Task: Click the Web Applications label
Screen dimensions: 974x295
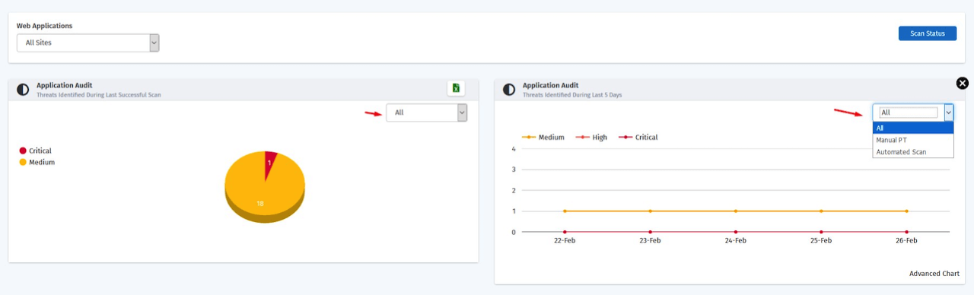Action: point(45,26)
